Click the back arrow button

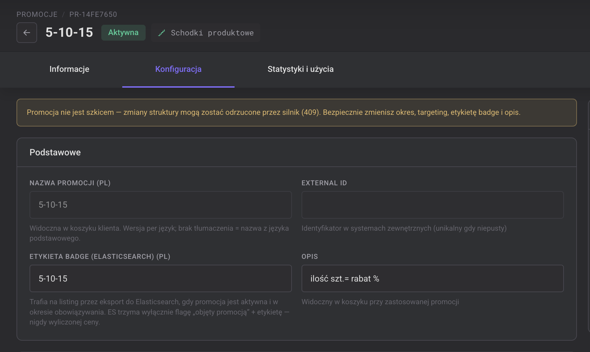27,33
